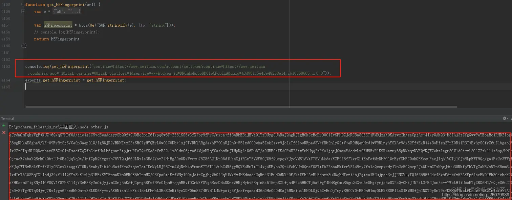Click line number 4159 in gutter
The width and height of the screenshot is (512, 200).
coord(6,39)
